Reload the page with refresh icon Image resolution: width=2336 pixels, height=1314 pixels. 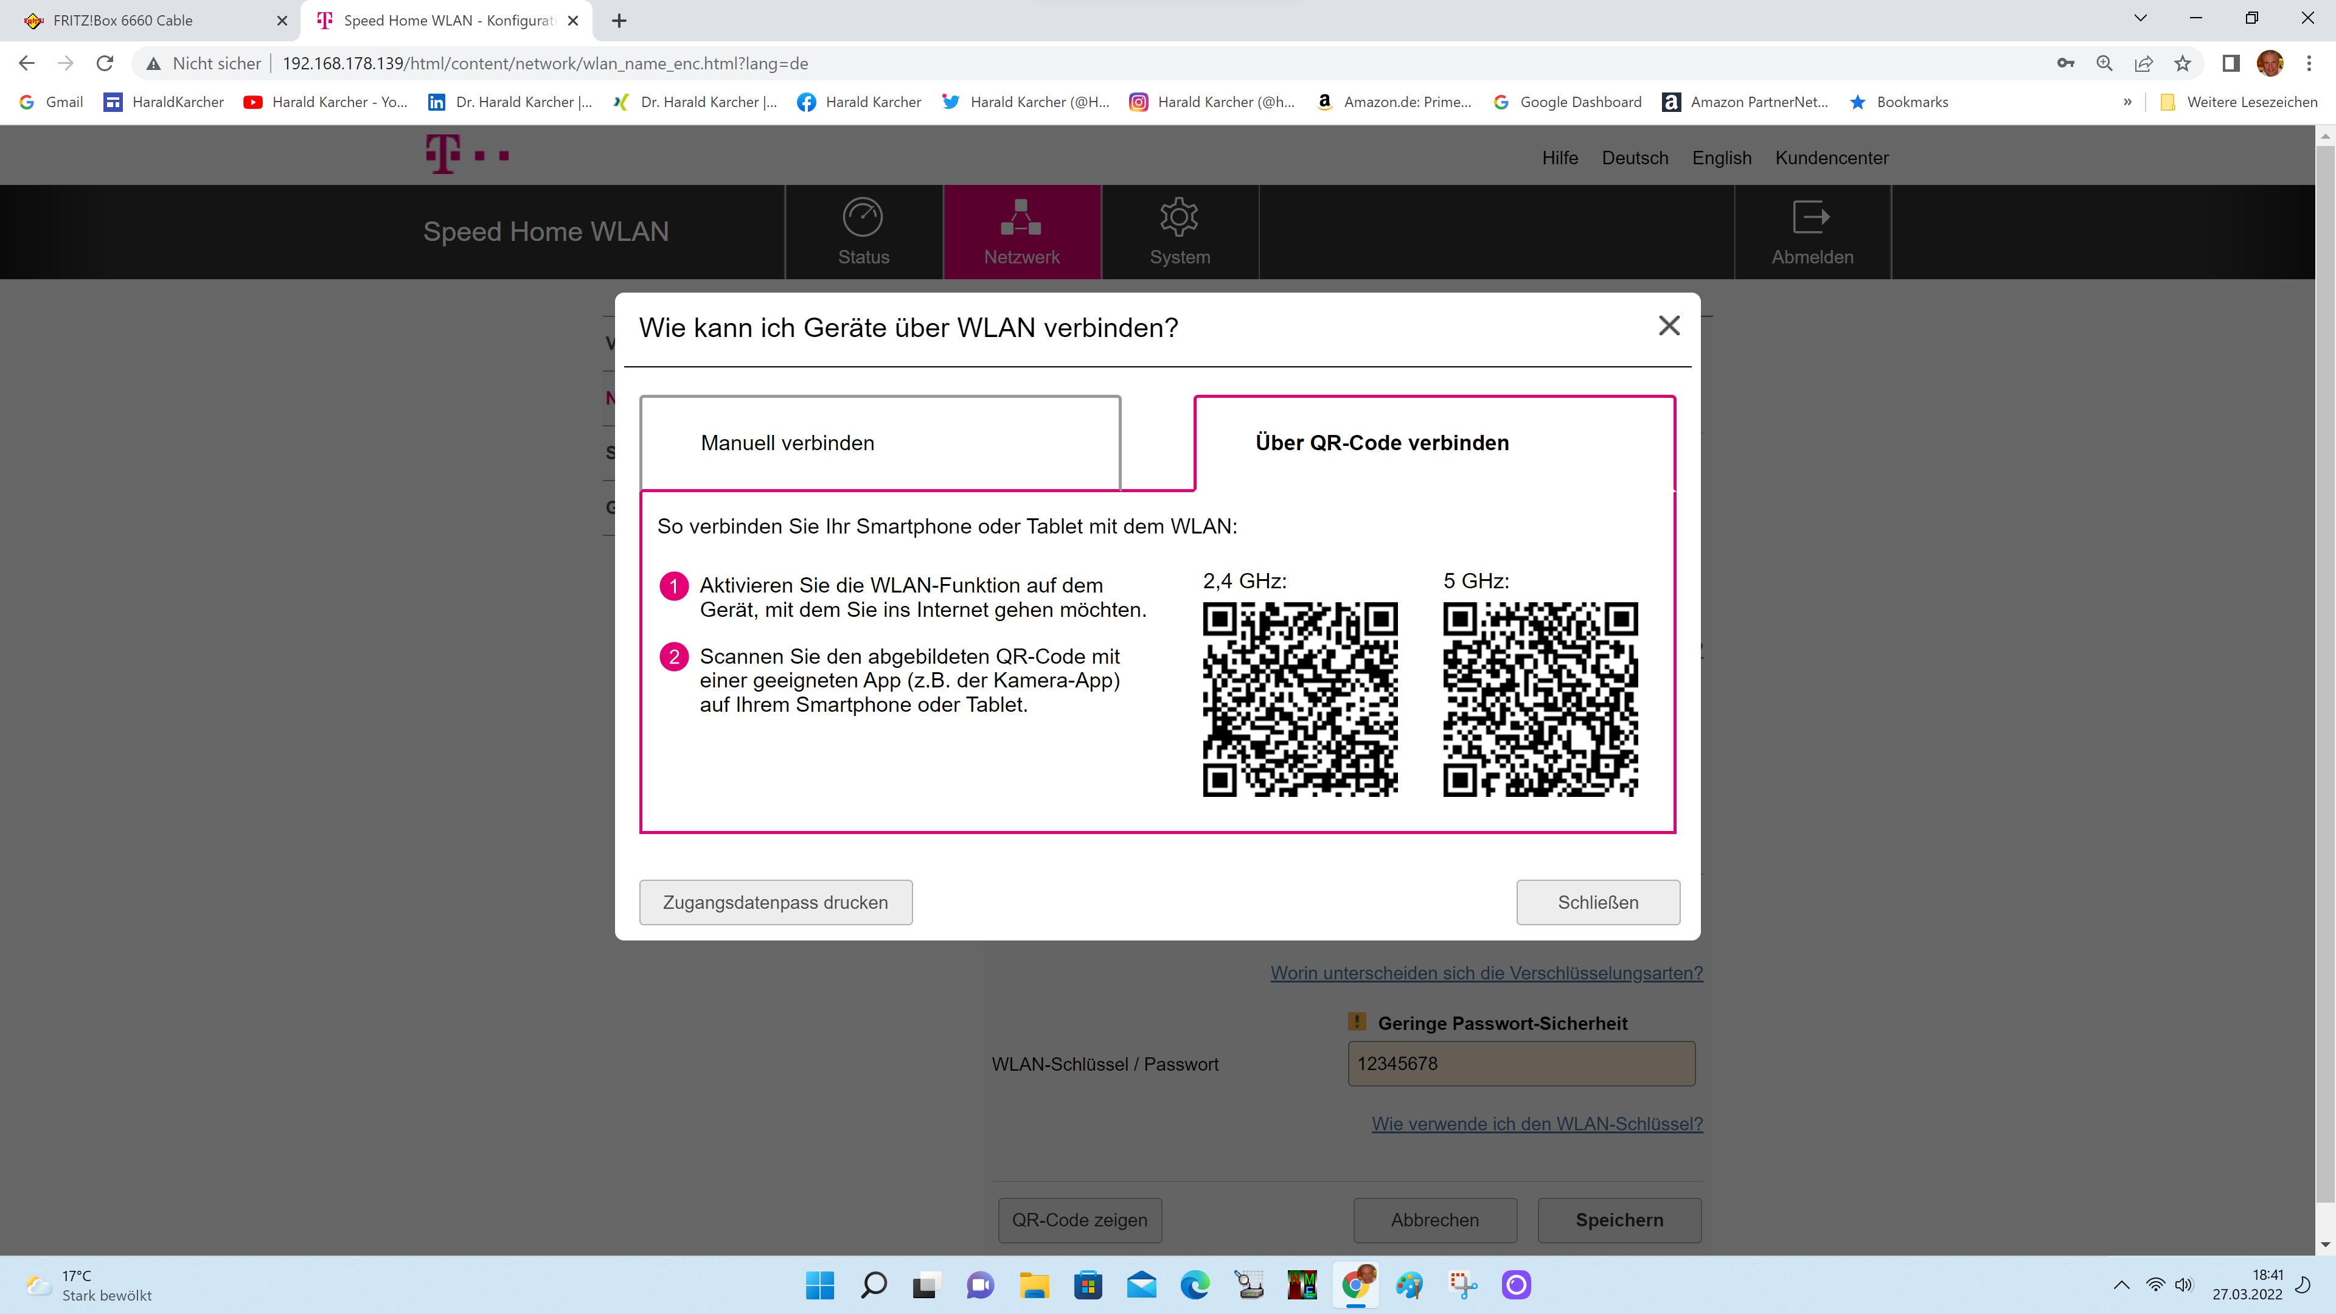105,63
